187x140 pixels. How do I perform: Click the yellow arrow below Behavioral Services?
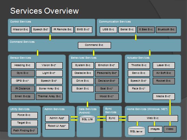pyautogui.click(x=87, y=105)
